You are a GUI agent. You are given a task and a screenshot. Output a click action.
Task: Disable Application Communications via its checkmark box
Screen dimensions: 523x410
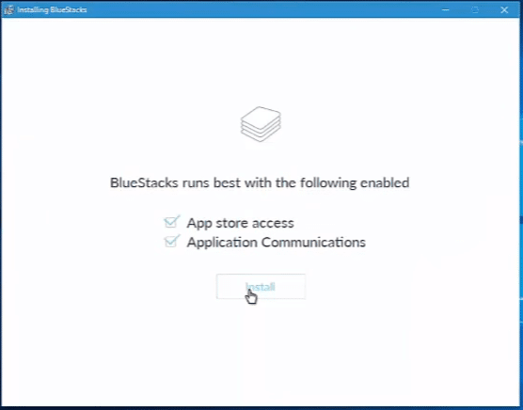(x=172, y=241)
